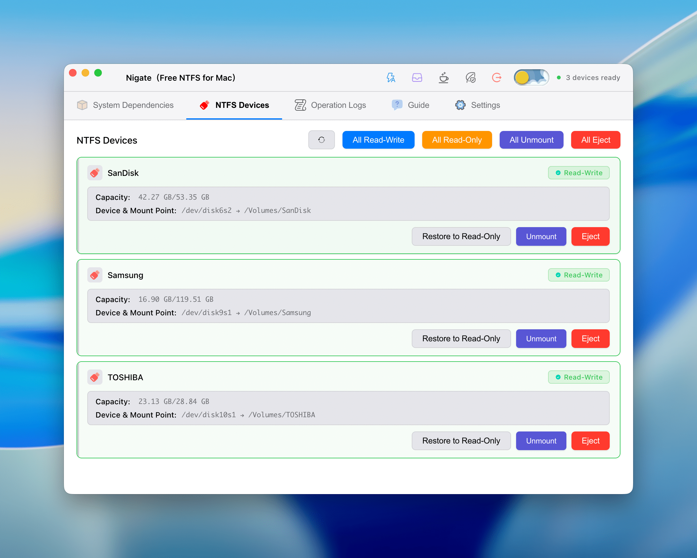Maximize the Nigate window with green button
This screenshot has width=697, height=558.
[98, 73]
